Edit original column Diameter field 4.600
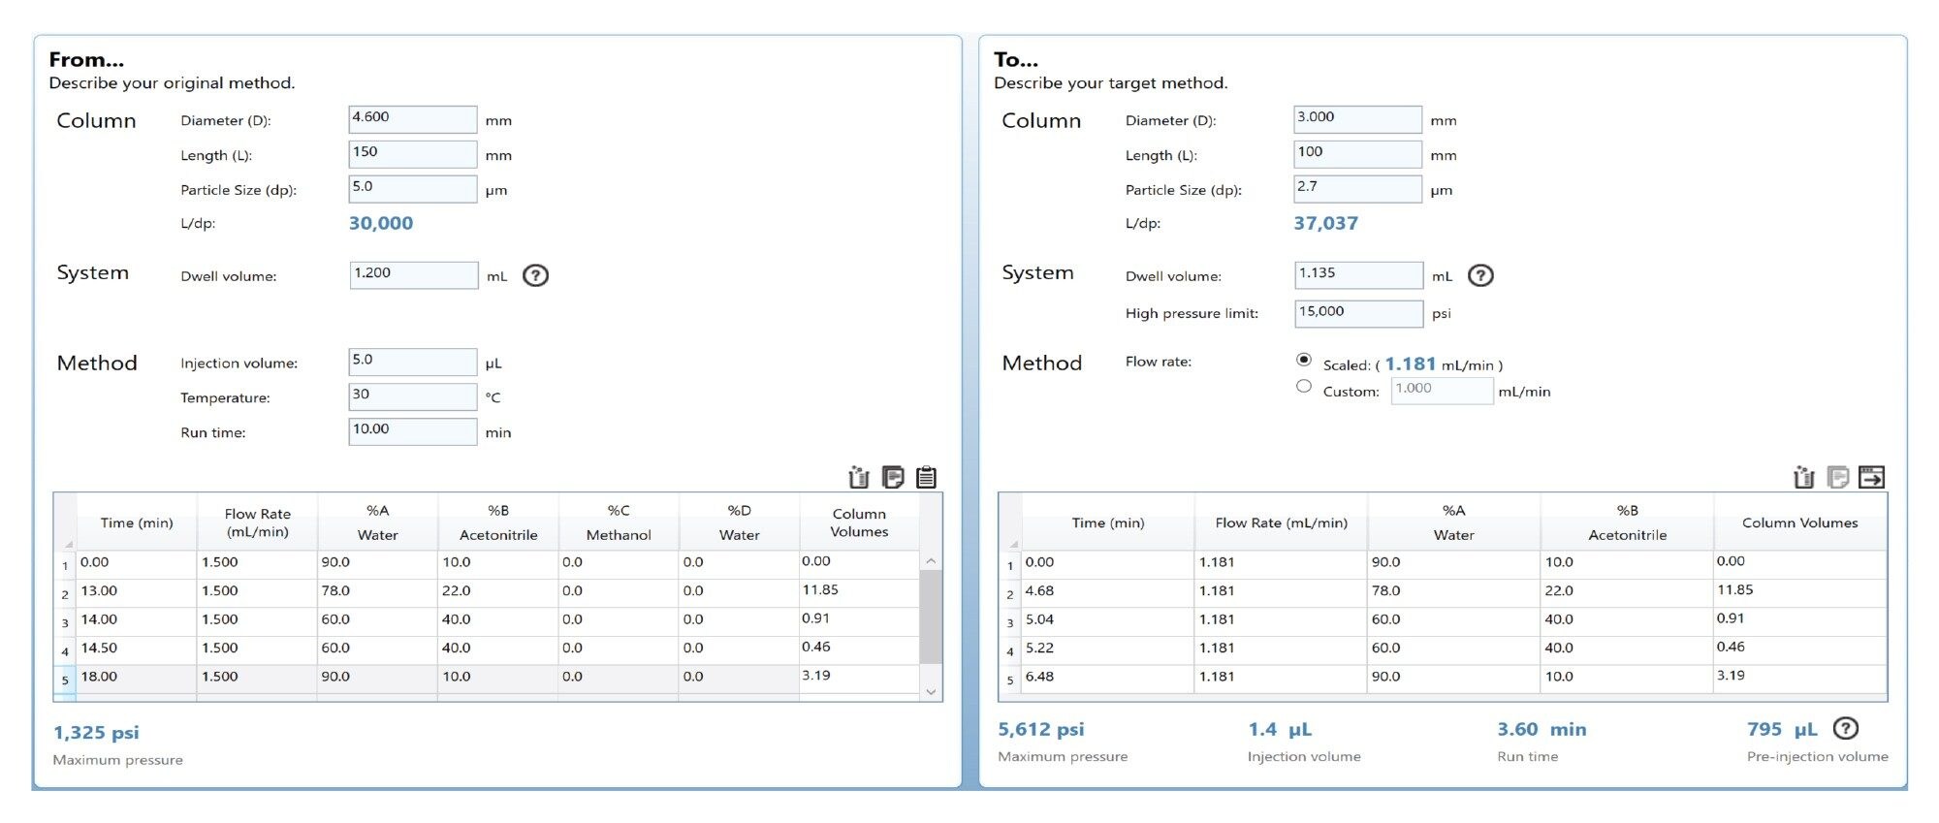Screen dimensions: 1939x823 coord(413,119)
